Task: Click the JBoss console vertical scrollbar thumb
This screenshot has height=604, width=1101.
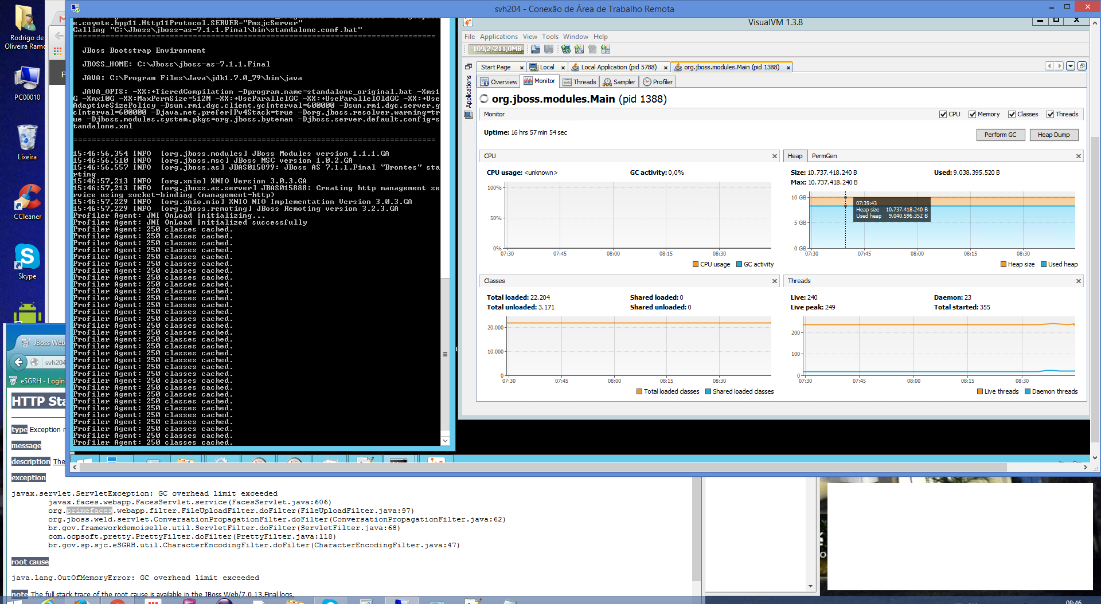Action: pos(445,354)
